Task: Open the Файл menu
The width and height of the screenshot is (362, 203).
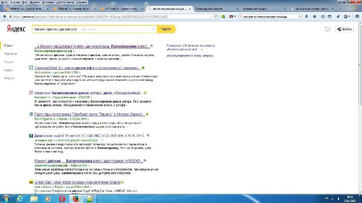Action: tap(4, 2)
